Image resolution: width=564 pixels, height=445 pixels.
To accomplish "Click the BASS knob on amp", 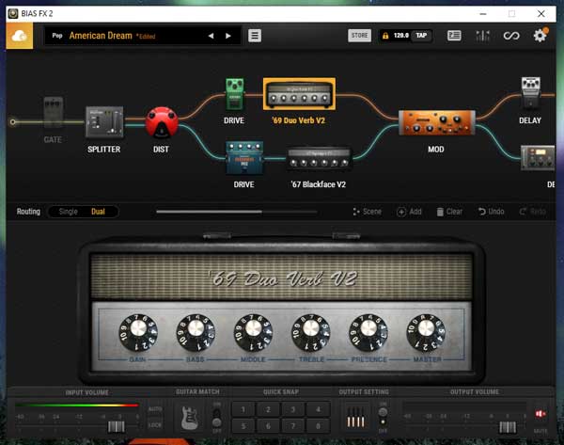I will pyautogui.click(x=196, y=332).
